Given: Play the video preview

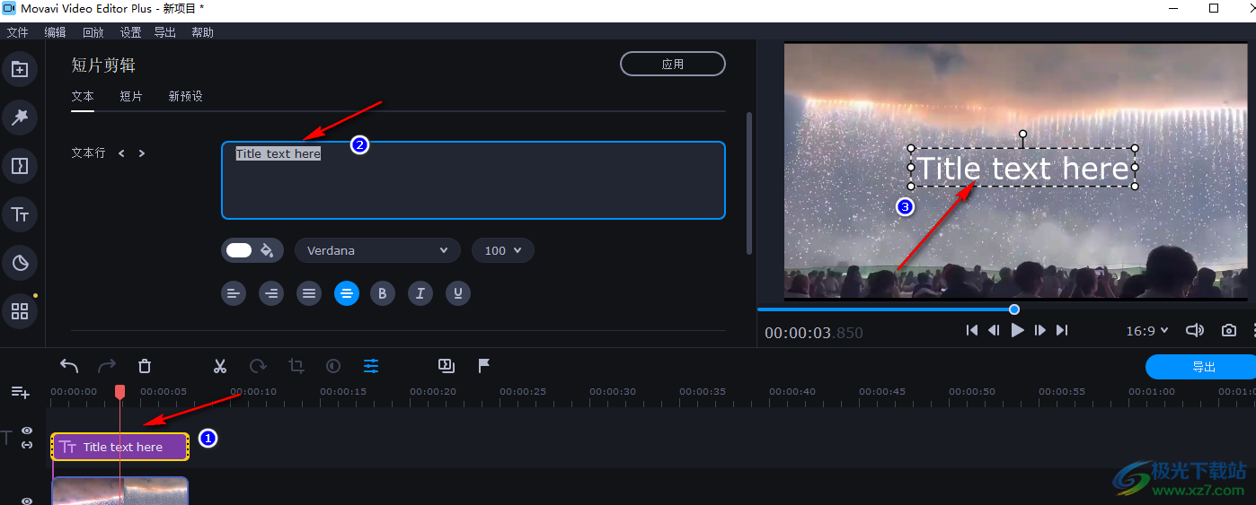Looking at the screenshot, I should pyautogui.click(x=1017, y=330).
